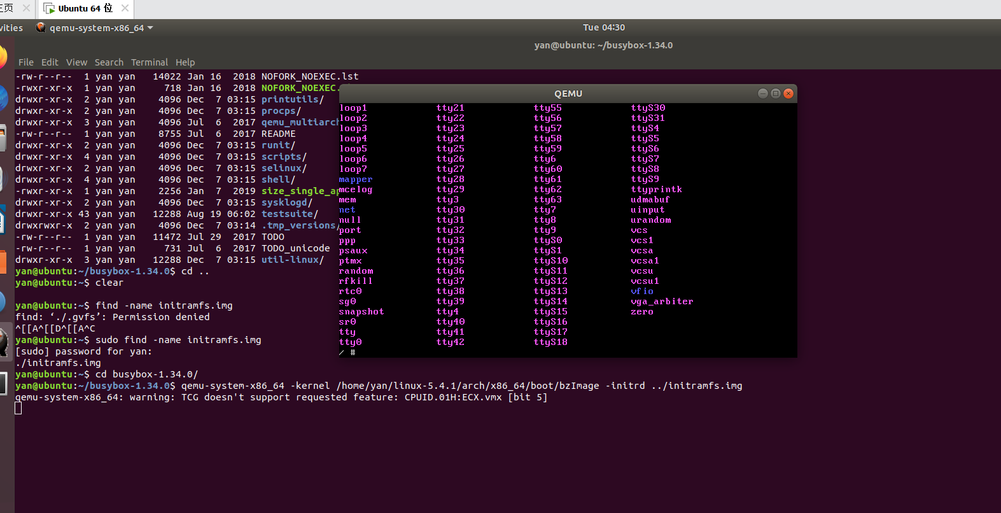Click 'Permission denied' find error line
1001x513 pixels.
click(x=113, y=317)
